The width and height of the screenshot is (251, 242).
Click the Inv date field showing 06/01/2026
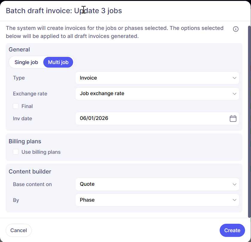(x=149, y=118)
